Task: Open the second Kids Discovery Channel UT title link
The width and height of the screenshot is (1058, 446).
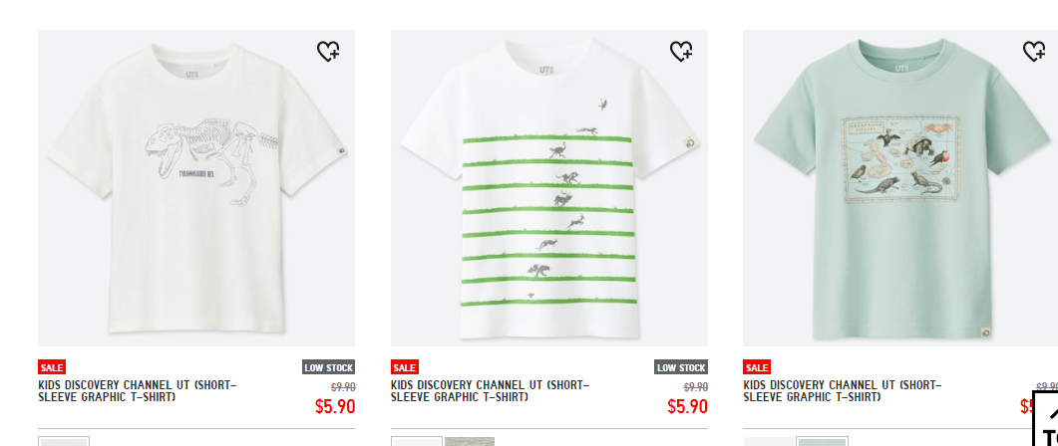Action: pyautogui.click(x=490, y=391)
